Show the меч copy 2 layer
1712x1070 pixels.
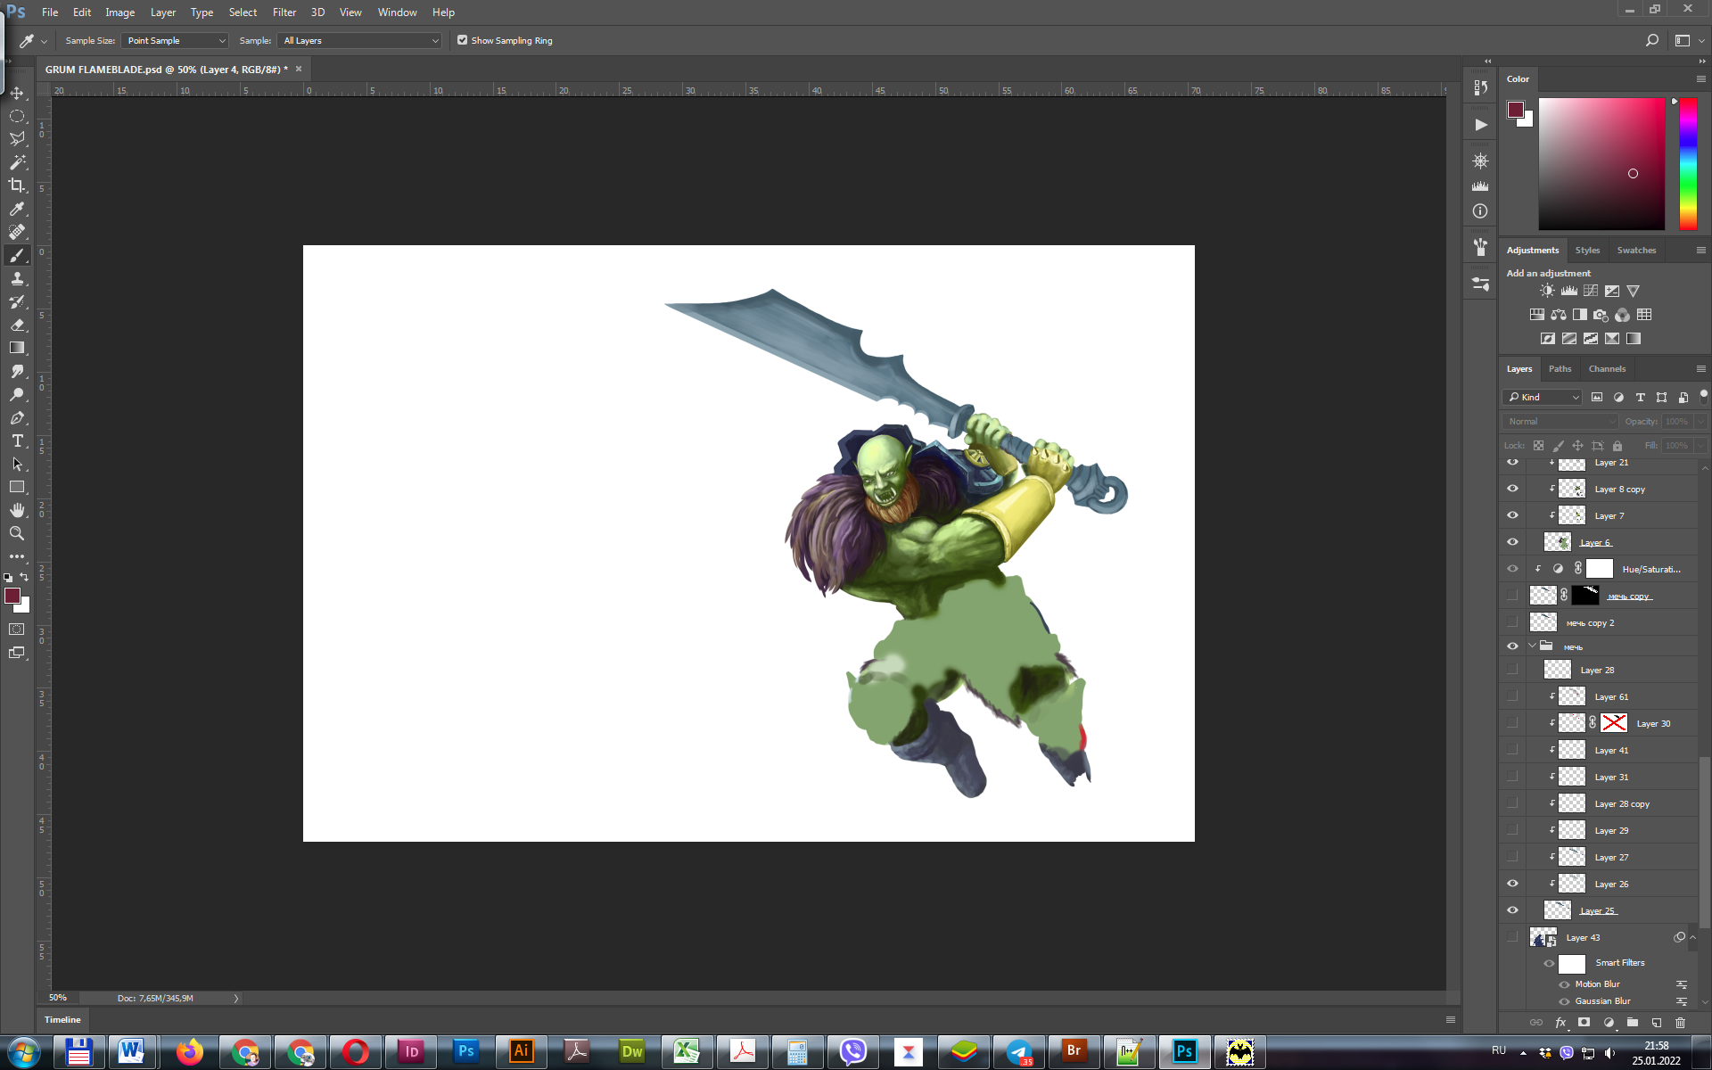[x=1512, y=622]
